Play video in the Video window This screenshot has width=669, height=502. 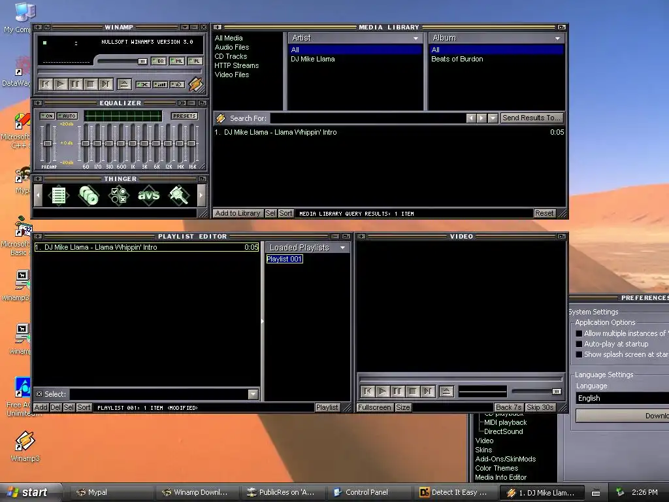pyautogui.click(x=383, y=392)
